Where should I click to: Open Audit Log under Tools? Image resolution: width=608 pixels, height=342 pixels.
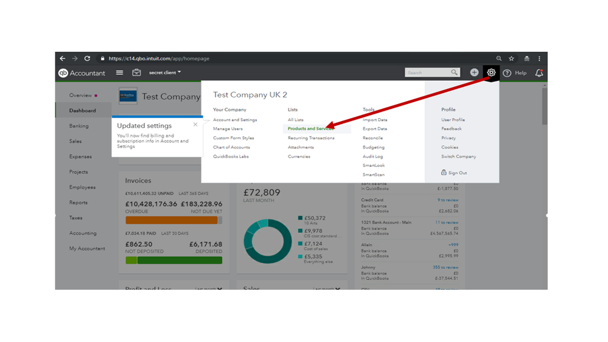(372, 156)
